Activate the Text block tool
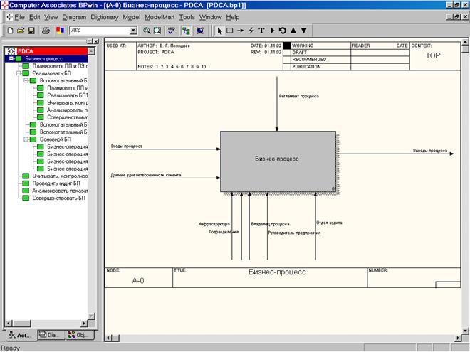470x352 pixels. (x=261, y=31)
